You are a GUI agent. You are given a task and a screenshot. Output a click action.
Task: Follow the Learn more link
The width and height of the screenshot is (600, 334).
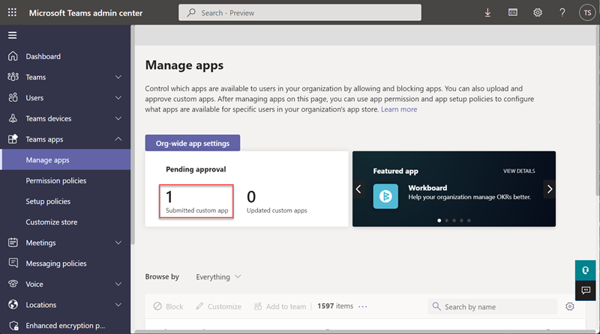point(399,109)
